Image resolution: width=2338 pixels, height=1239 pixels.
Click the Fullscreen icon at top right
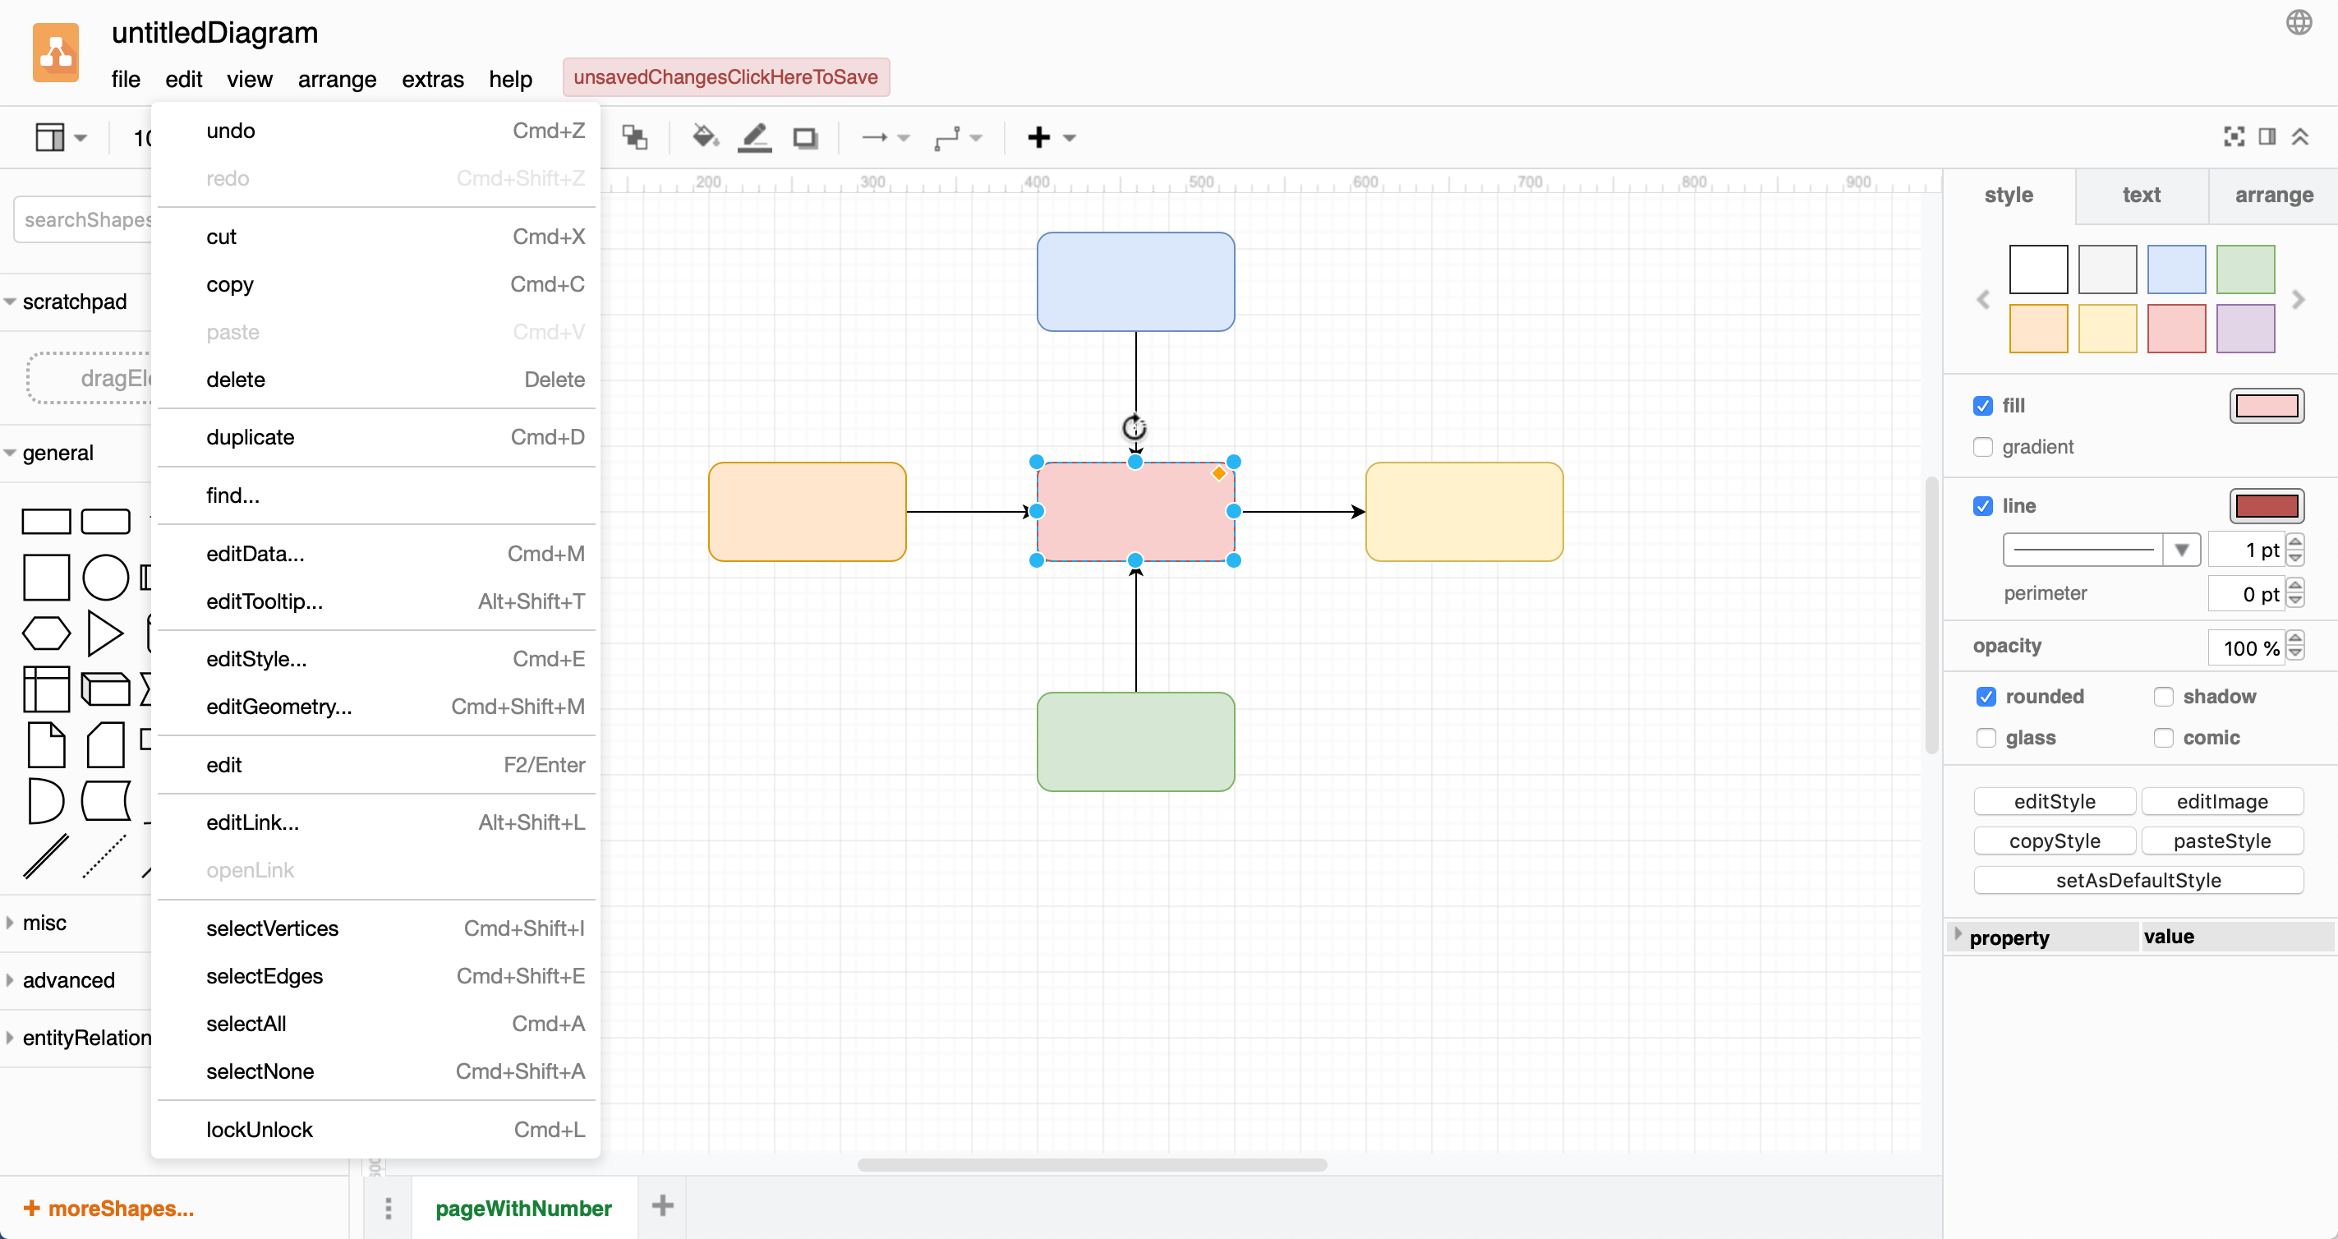click(2234, 136)
